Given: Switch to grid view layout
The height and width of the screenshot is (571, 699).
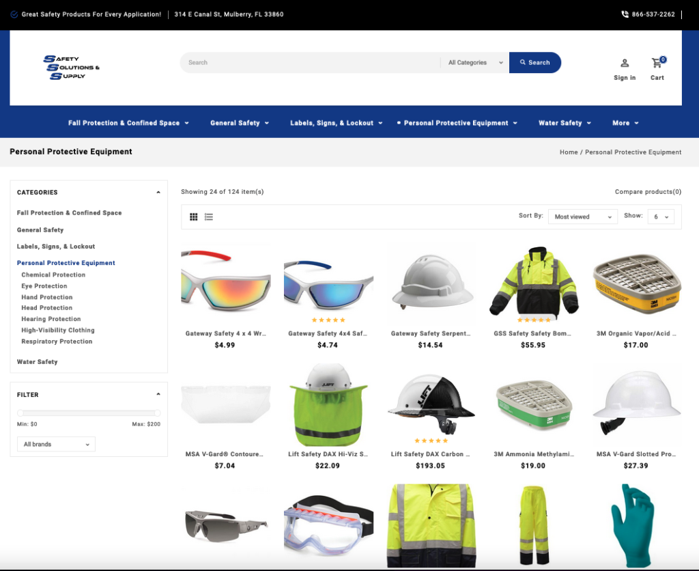Looking at the screenshot, I should click(194, 217).
